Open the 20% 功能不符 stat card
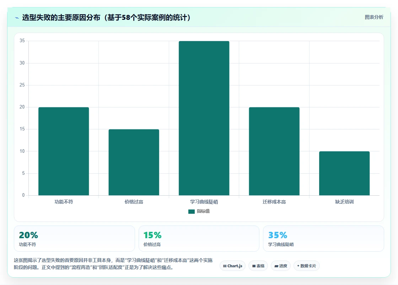The image size is (398, 285). point(74,239)
